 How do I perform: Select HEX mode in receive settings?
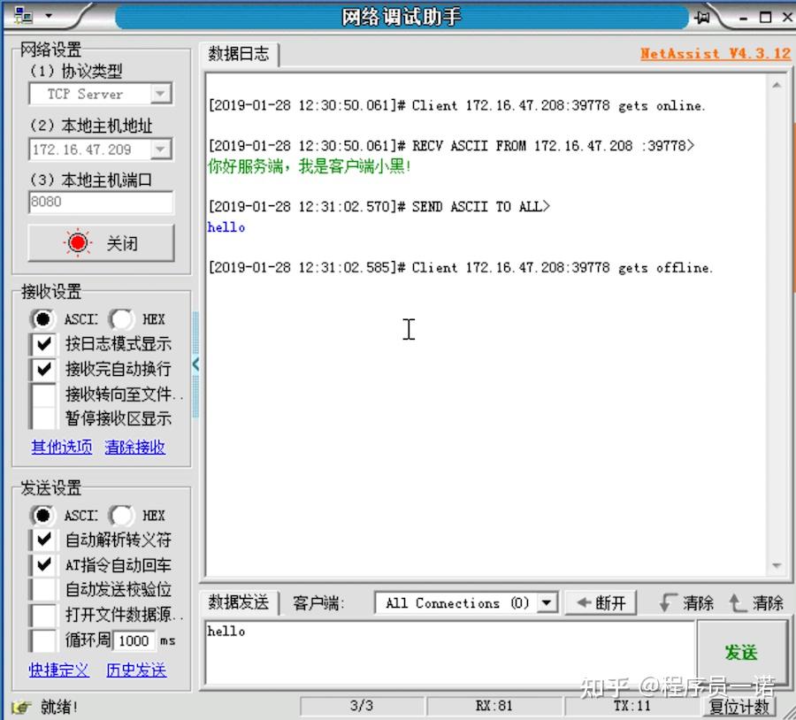click(122, 319)
